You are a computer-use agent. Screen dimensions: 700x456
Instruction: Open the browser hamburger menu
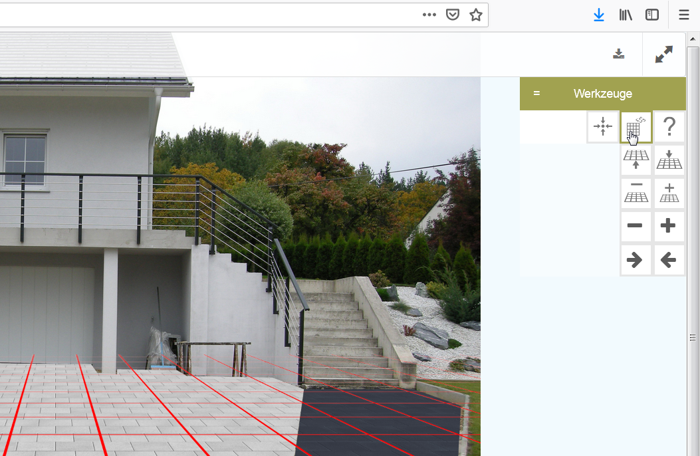(684, 15)
